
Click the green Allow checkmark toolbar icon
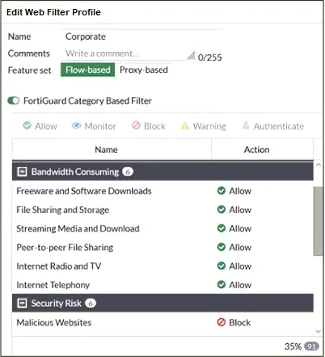27,125
